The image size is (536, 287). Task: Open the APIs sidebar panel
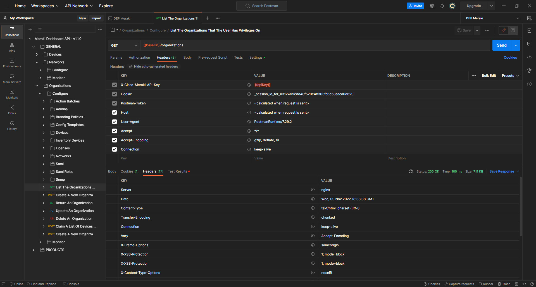(x=12, y=47)
